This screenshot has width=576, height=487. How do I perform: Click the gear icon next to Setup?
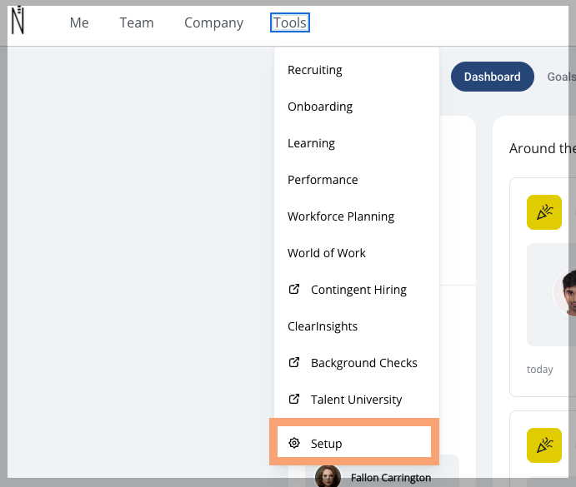point(293,444)
